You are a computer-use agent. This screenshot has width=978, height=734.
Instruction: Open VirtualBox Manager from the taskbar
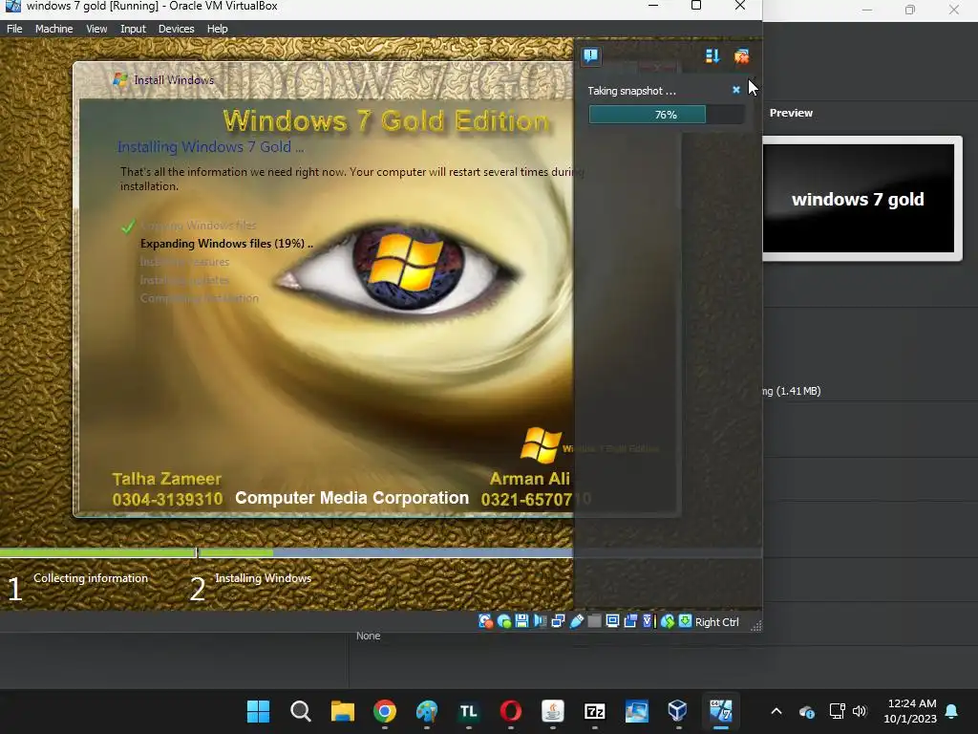click(x=677, y=711)
